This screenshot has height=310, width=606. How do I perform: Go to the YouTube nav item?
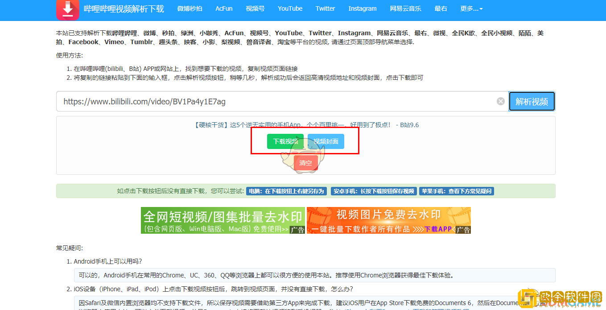click(290, 8)
